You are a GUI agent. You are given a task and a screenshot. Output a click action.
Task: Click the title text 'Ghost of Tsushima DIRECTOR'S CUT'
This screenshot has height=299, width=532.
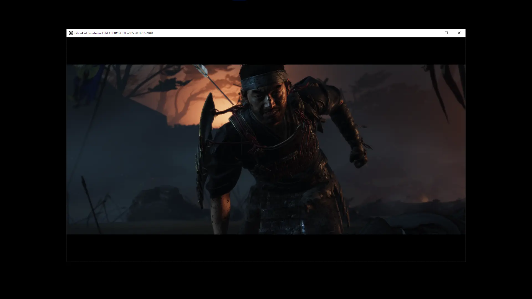pyautogui.click(x=100, y=33)
